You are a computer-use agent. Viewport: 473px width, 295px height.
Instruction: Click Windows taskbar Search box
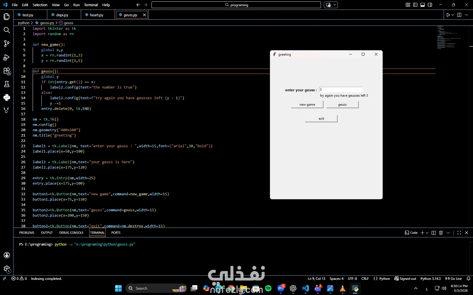[156, 288]
